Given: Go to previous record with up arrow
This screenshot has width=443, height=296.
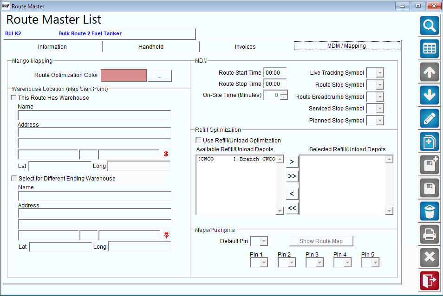Looking at the screenshot, I should (x=430, y=72).
